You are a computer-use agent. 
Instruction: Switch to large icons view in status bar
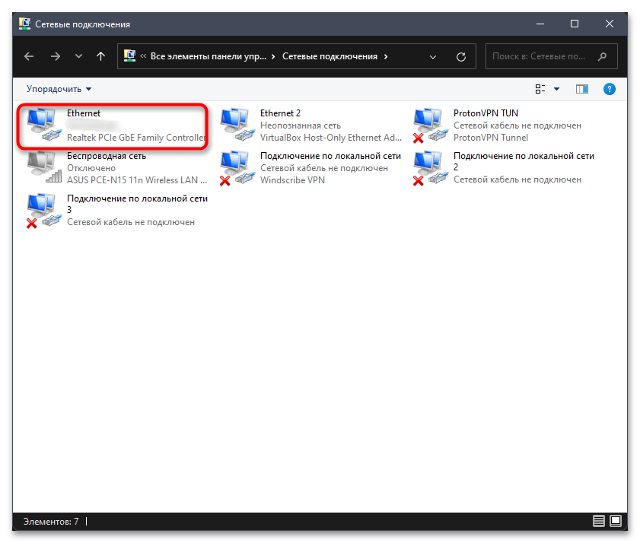(x=616, y=521)
